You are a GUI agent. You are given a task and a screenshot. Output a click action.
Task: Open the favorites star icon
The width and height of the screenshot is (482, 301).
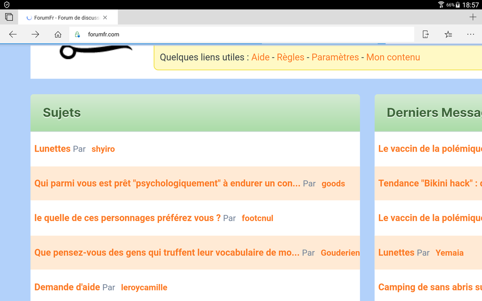[x=448, y=34]
